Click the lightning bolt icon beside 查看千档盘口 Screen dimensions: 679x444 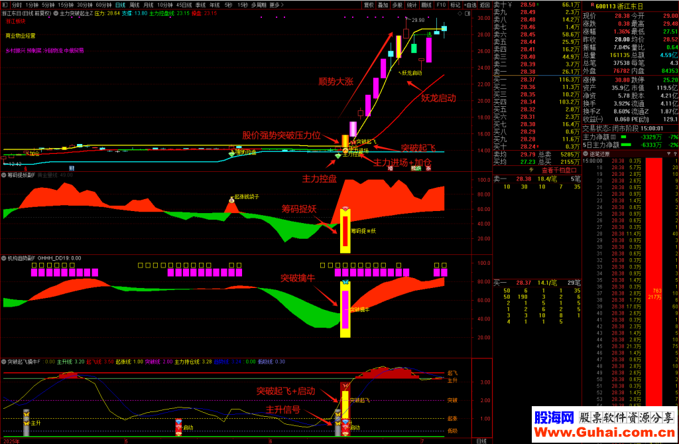coord(531,170)
